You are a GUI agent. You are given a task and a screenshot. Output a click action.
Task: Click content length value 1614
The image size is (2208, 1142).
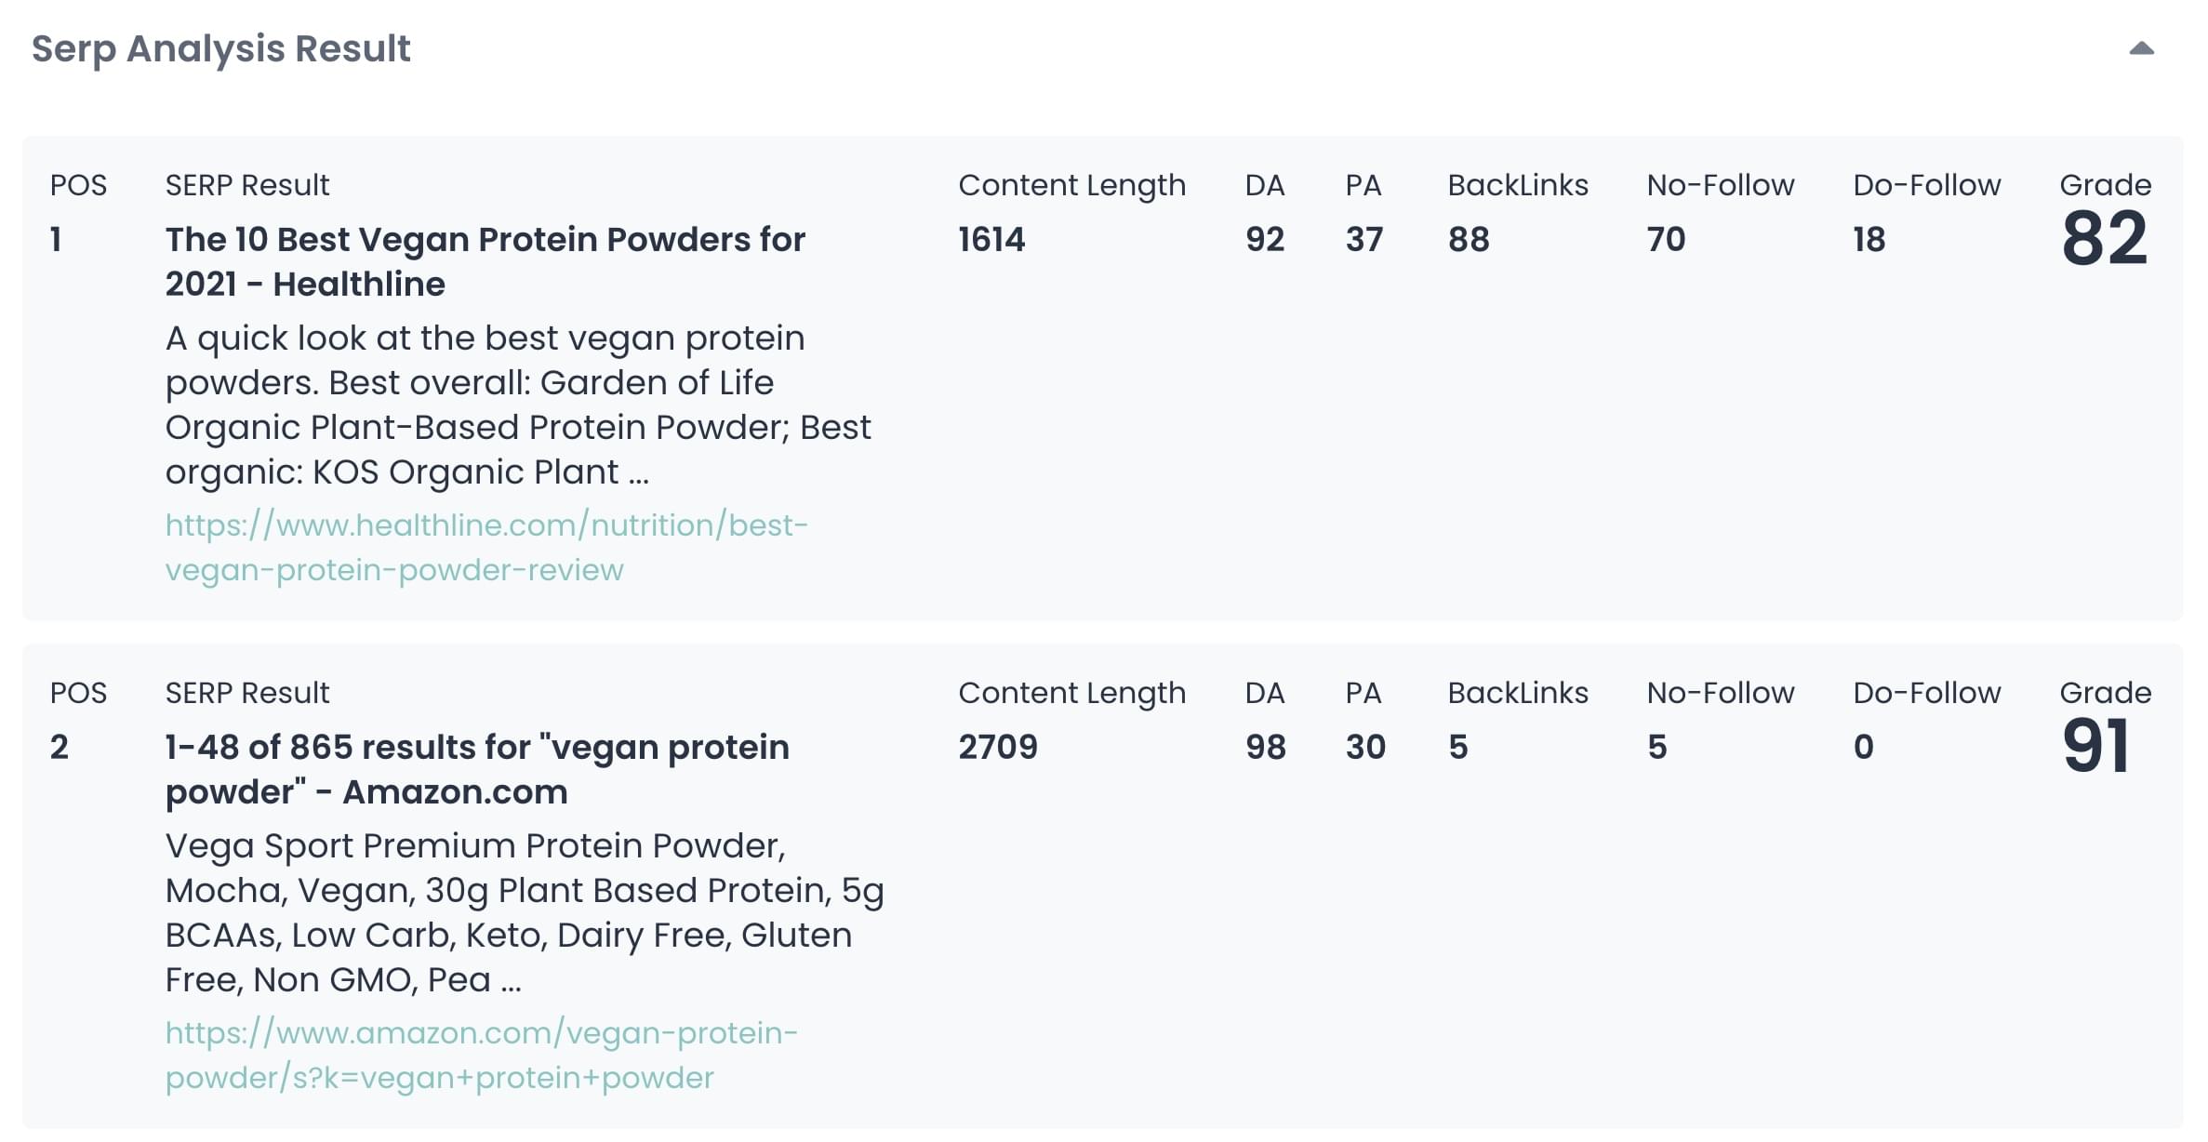pos(991,240)
